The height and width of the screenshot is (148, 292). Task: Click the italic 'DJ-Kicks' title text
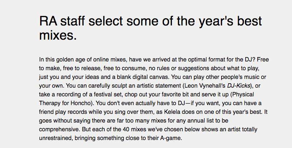tap(238, 86)
